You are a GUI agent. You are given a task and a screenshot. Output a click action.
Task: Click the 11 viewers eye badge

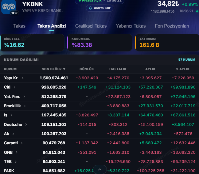click(x=14, y=13)
